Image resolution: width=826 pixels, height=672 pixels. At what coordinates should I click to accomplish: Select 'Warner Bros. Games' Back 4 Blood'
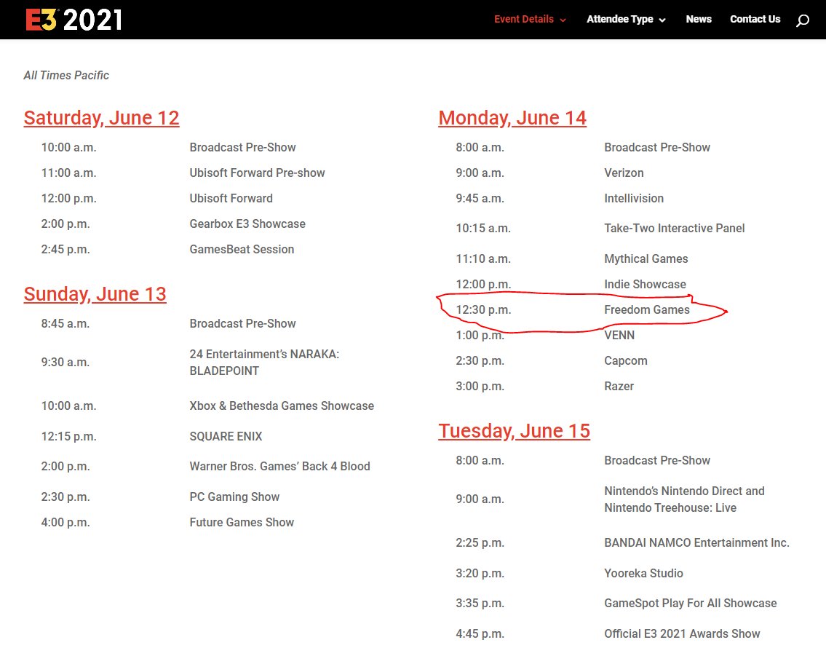[279, 467]
